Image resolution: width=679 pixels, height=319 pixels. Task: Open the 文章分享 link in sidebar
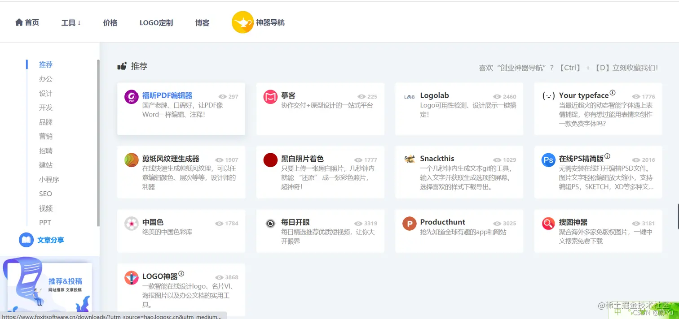point(51,240)
